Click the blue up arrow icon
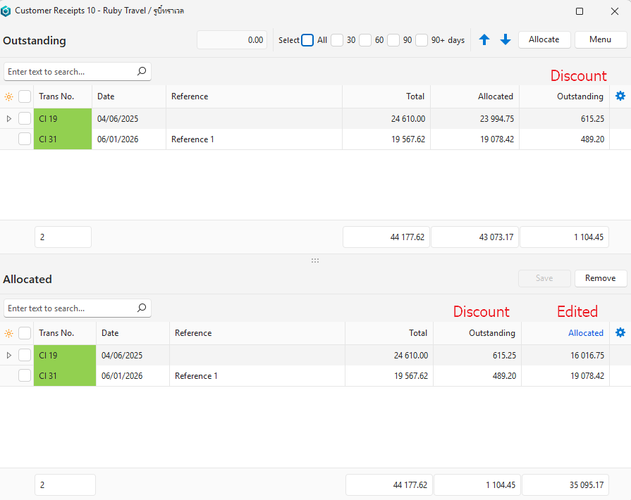This screenshot has height=500, width=631. 484,40
